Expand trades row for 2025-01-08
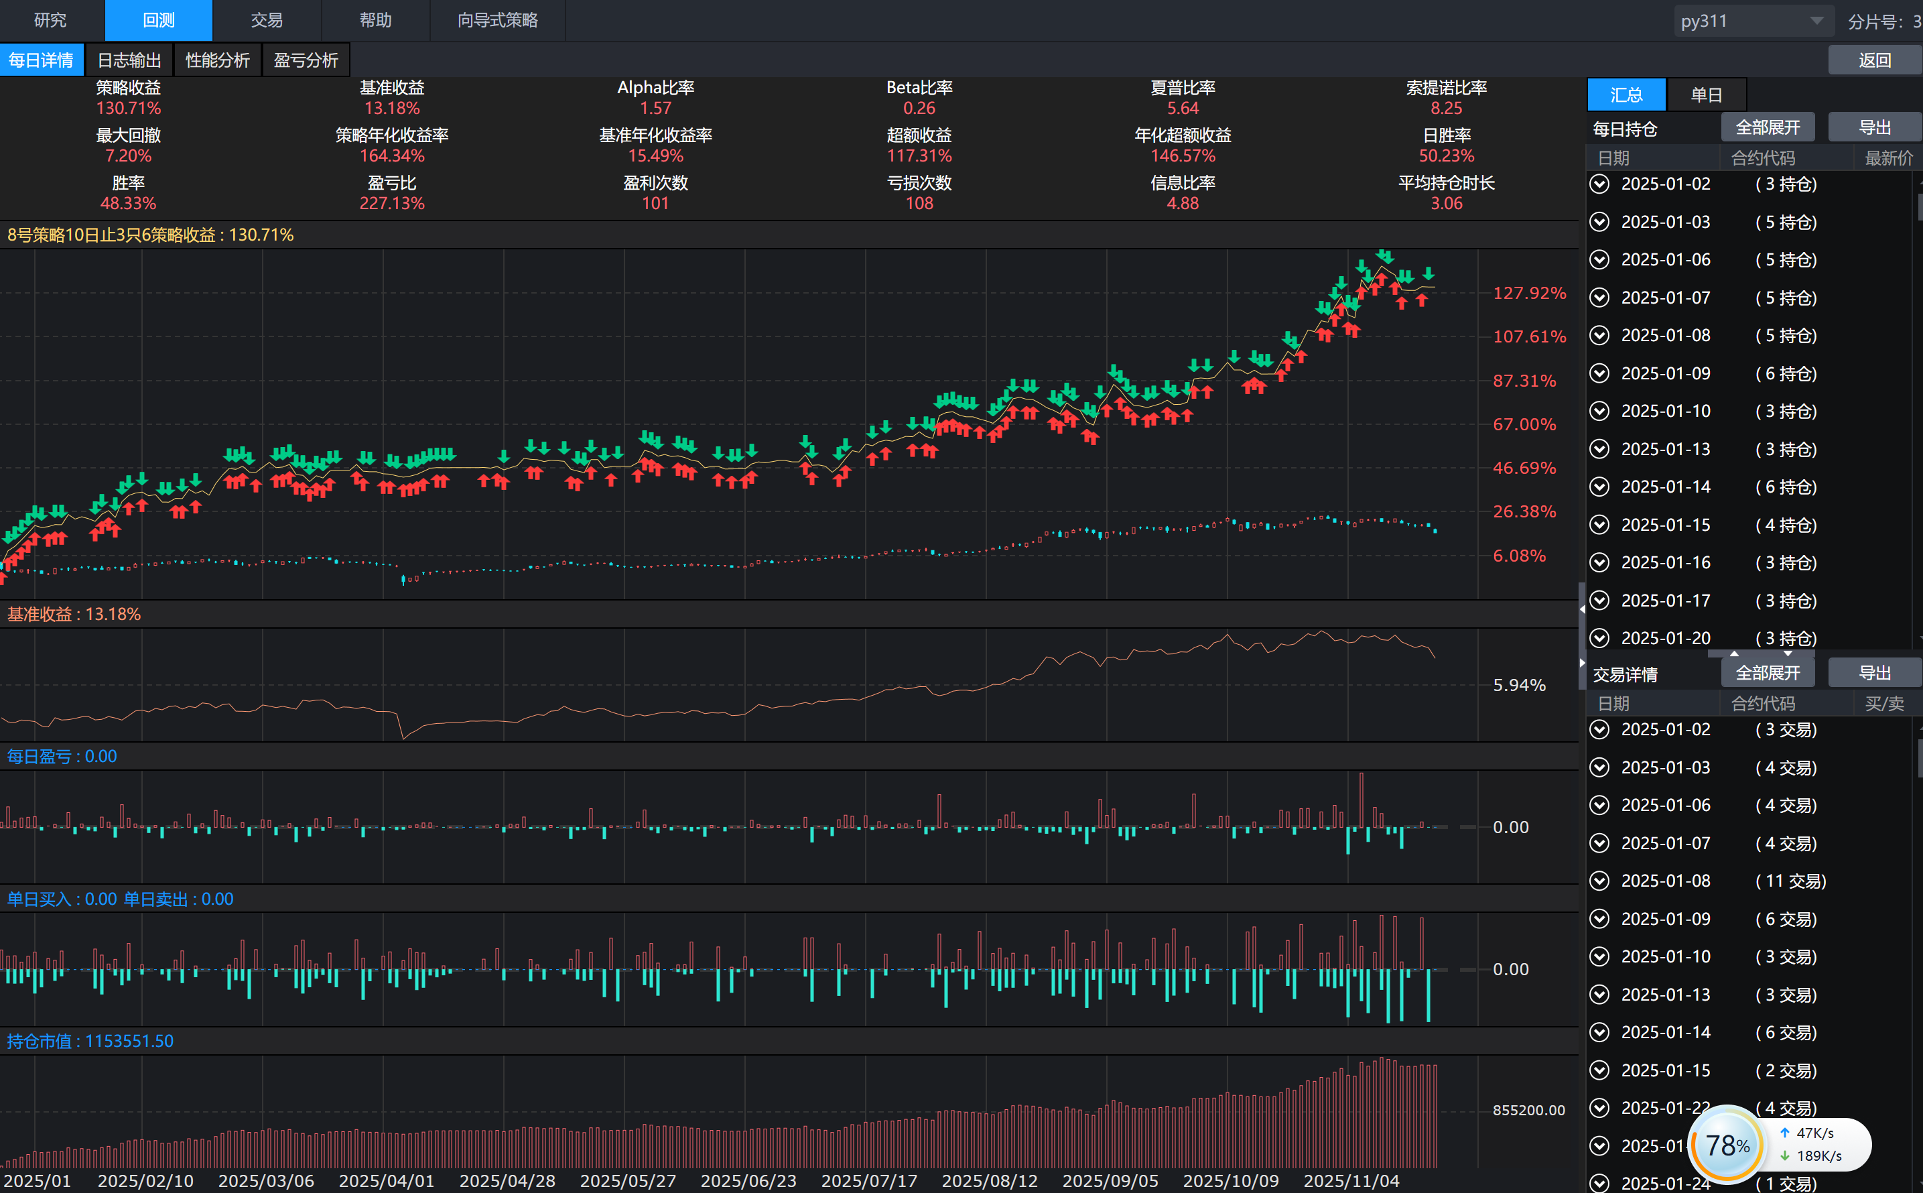Screen dimensions: 1923x1193 [x=1599, y=881]
